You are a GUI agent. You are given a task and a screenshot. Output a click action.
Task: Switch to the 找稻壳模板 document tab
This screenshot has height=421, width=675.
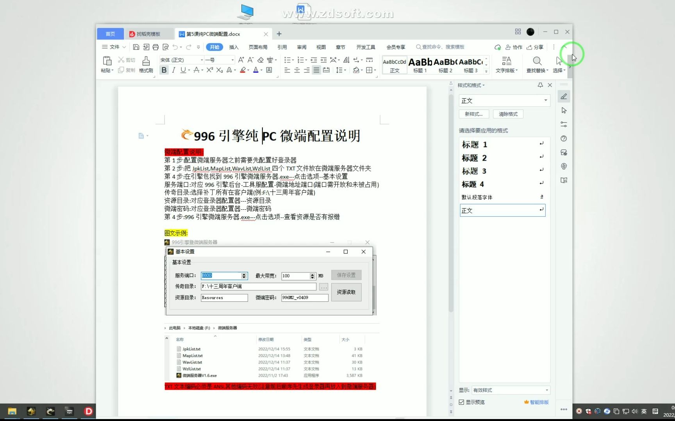tap(149, 34)
